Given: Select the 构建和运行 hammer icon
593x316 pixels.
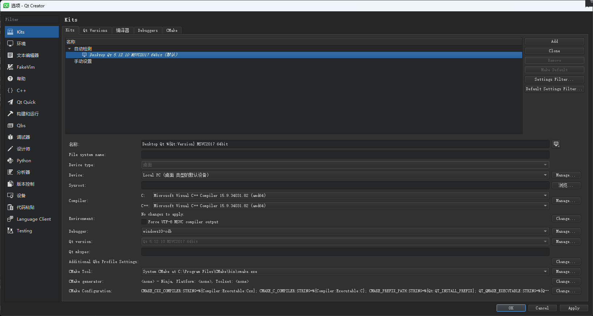Looking at the screenshot, I should (10, 114).
